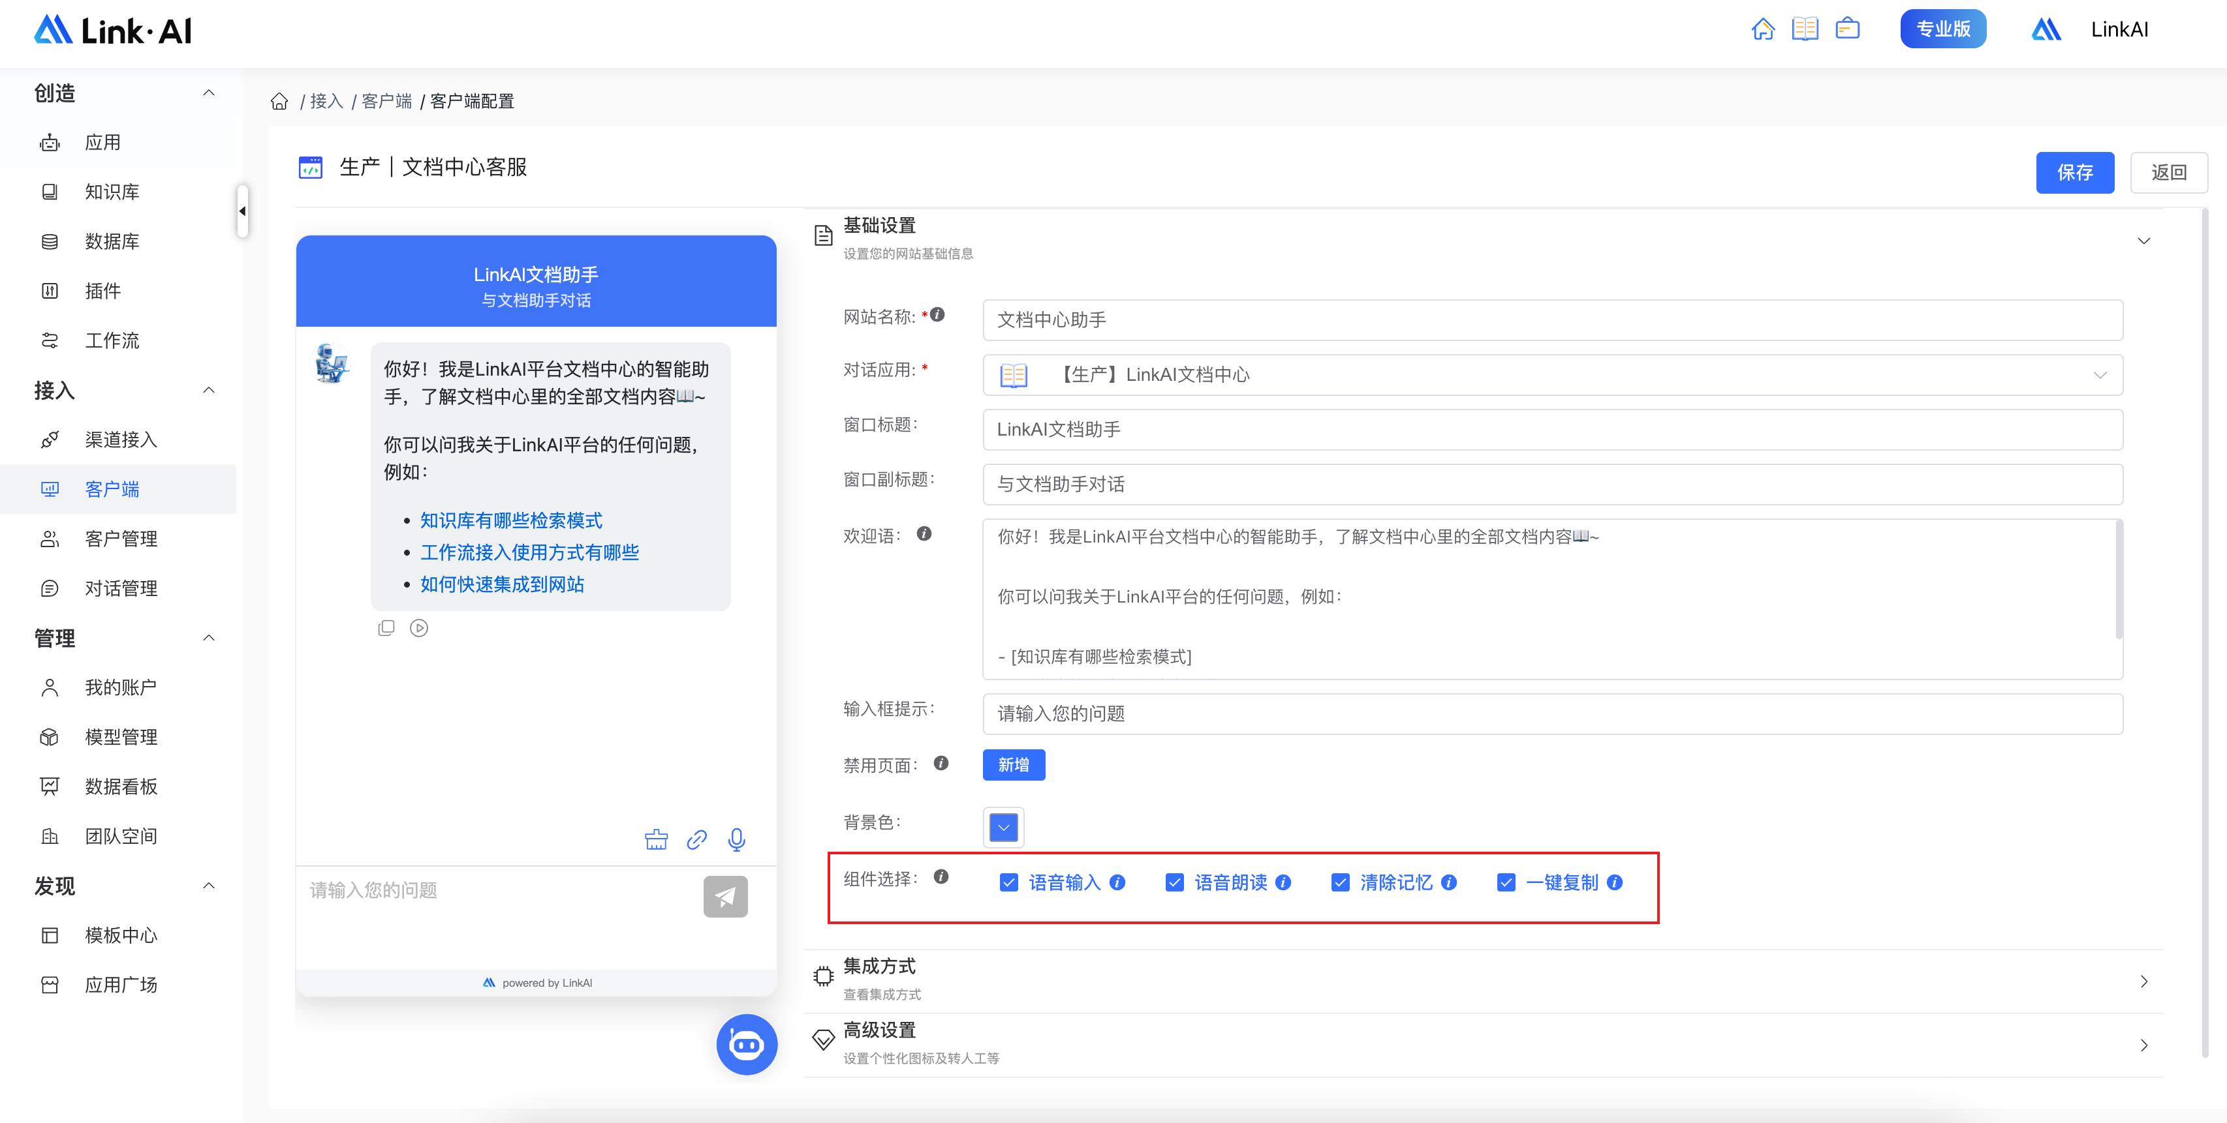The image size is (2227, 1123).
Task: Click the breadcrumb home icon
Action: click(x=279, y=101)
